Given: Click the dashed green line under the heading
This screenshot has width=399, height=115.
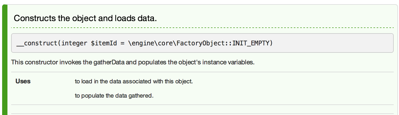Looking at the screenshot, I should (202, 28).
